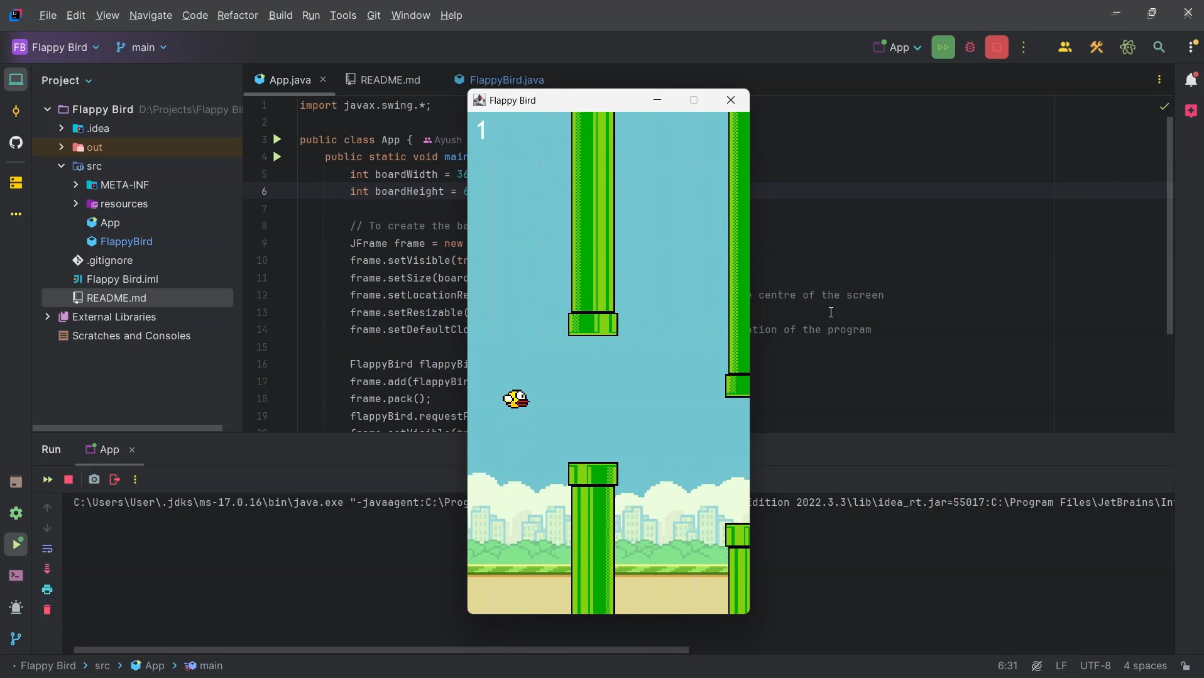Stop the running App in toolbar
The height and width of the screenshot is (678, 1204).
coord(997,48)
